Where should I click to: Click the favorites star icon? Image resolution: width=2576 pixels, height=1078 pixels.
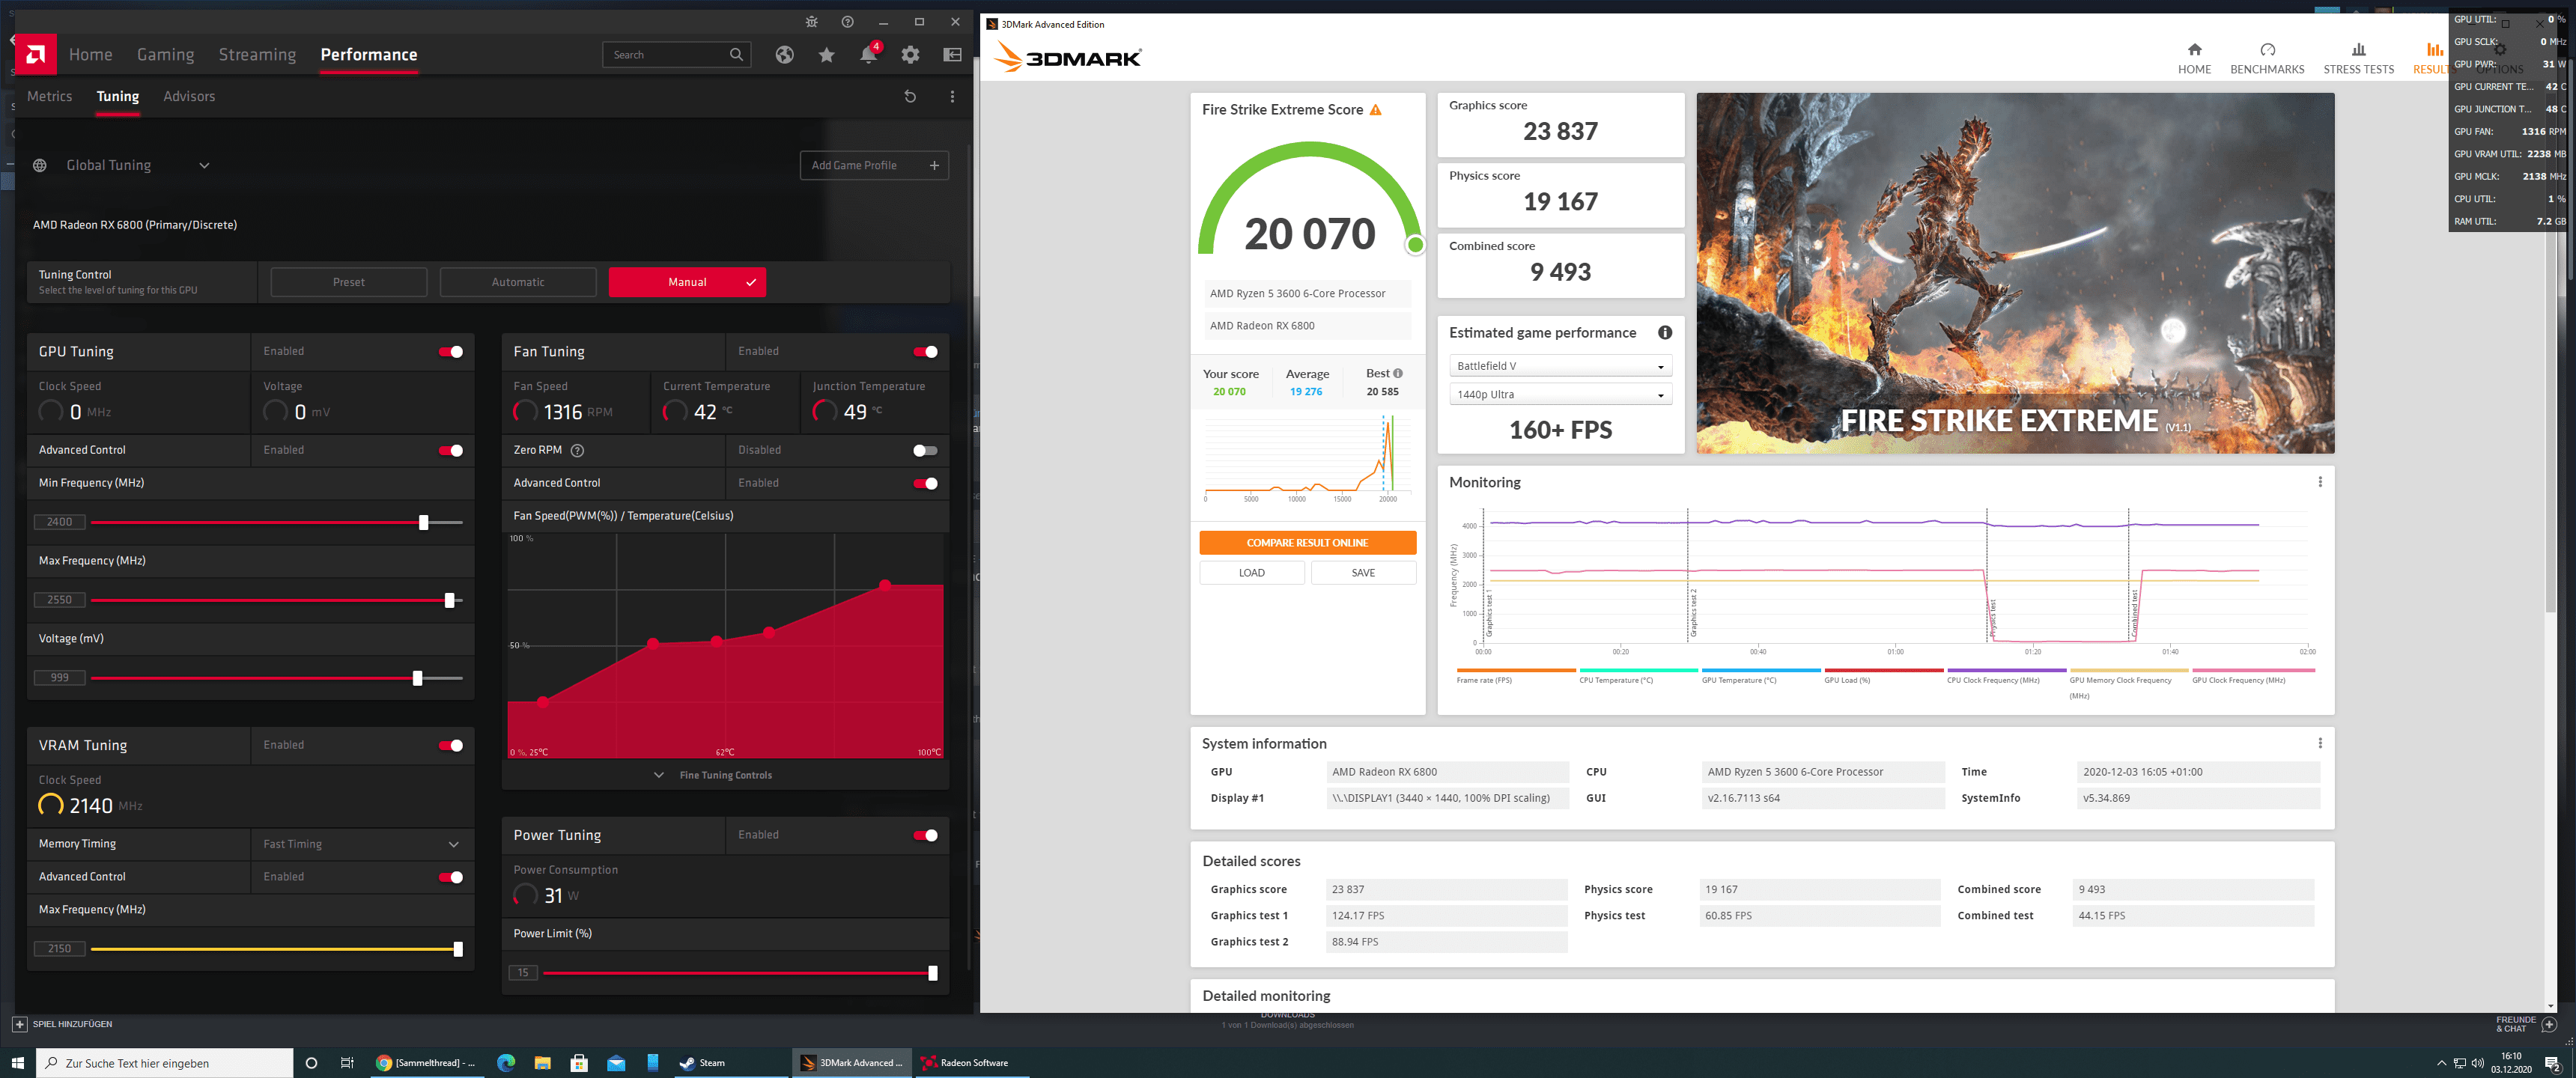826,55
